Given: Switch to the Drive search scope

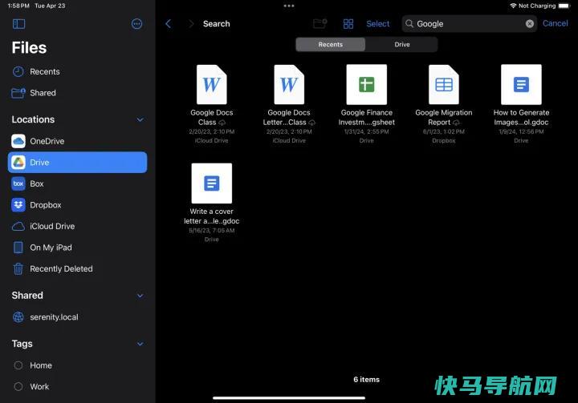Looking at the screenshot, I should click(x=402, y=44).
